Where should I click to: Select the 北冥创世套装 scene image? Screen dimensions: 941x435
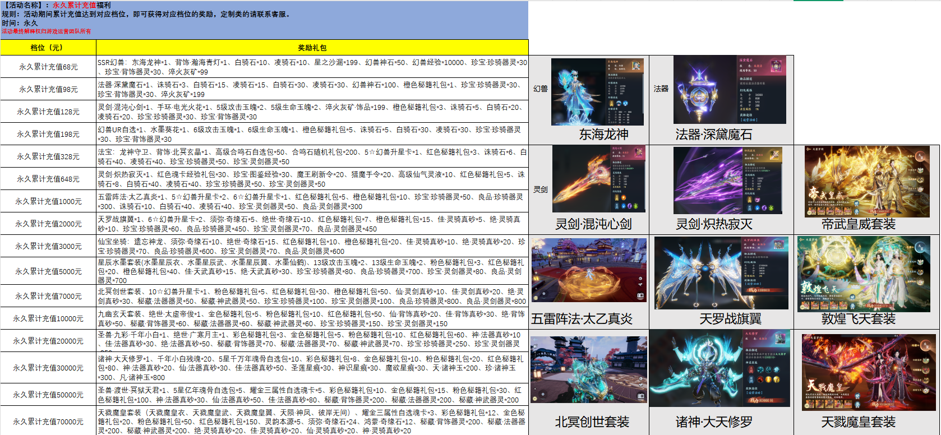tap(589, 369)
